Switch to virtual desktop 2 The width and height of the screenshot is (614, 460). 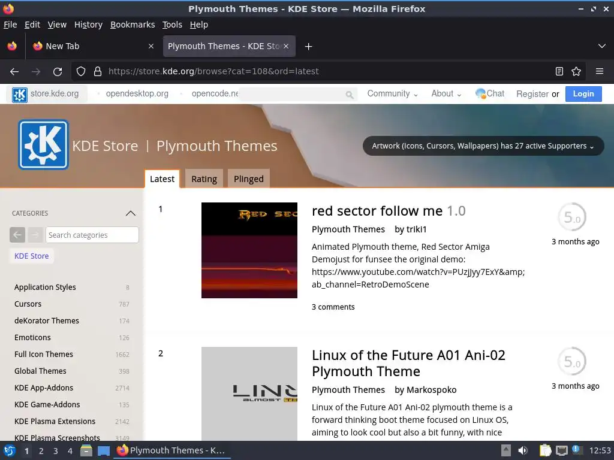coord(41,451)
